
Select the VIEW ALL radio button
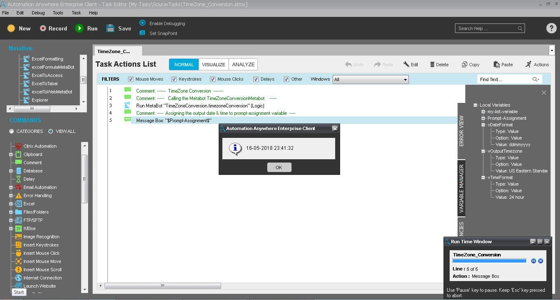(51, 131)
